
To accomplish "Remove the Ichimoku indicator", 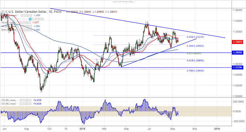I will (x=42, y=19).
